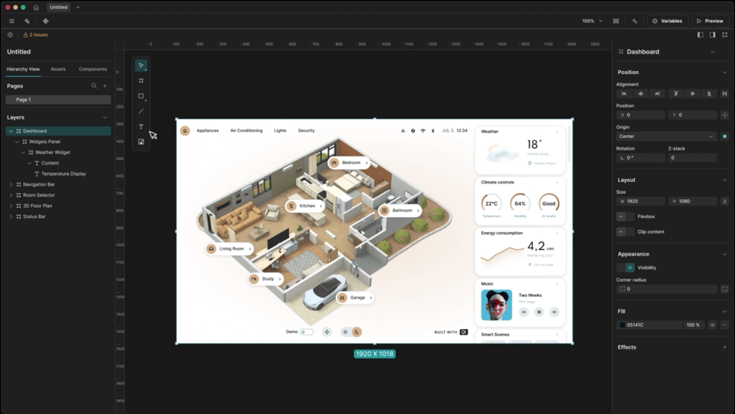Open a new tab with plus
735x414 pixels.
(79, 7)
